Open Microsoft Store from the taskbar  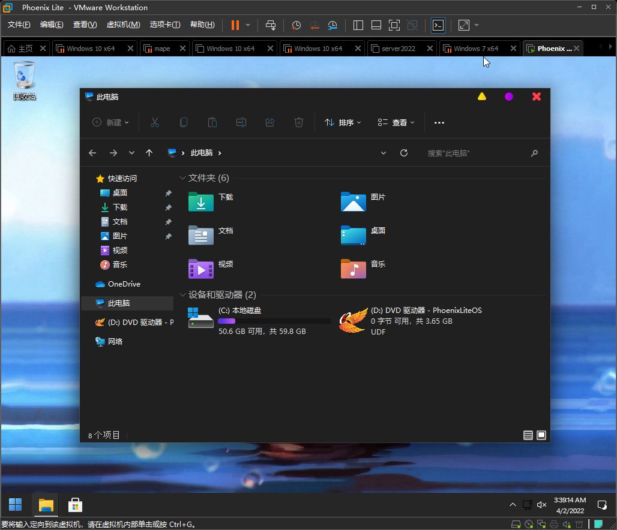coord(75,505)
